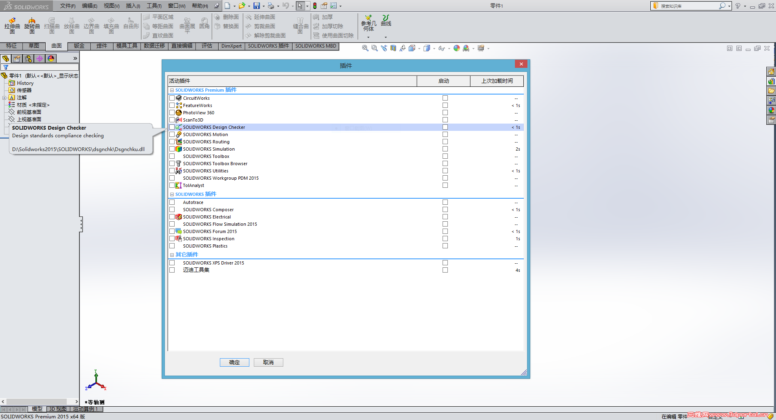Create a new document with the New icon
The height and width of the screenshot is (420, 776).
coord(228,6)
